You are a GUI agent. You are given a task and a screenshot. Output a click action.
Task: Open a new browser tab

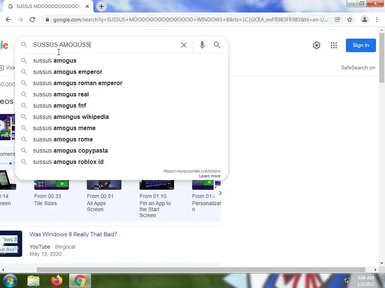click(102, 6)
